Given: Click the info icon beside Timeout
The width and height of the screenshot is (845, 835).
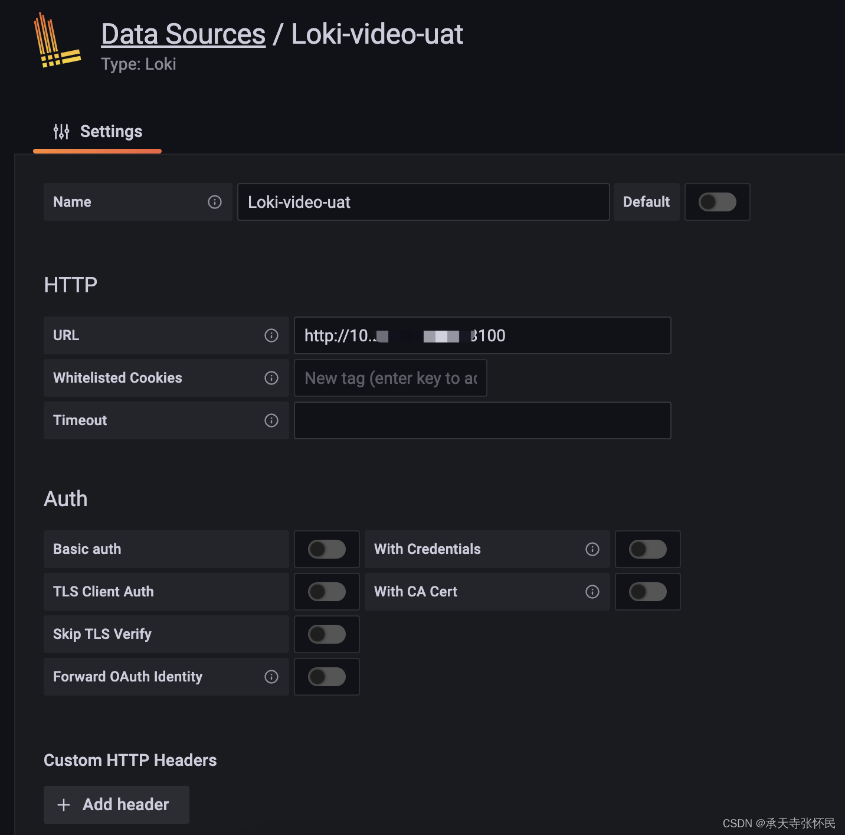Looking at the screenshot, I should coord(271,420).
